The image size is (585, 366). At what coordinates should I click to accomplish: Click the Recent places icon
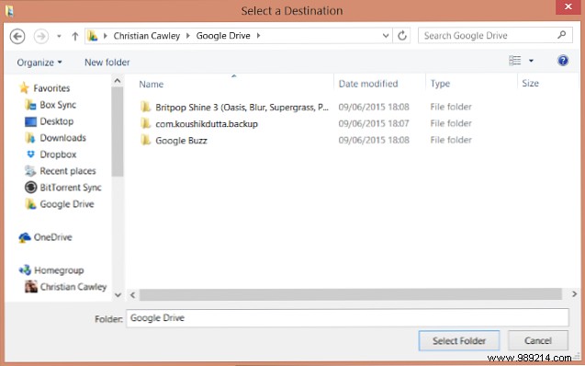[x=30, y=171]
